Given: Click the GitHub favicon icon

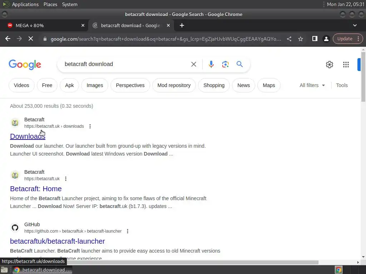Looking at the screenshot, I should pos(15,228).
